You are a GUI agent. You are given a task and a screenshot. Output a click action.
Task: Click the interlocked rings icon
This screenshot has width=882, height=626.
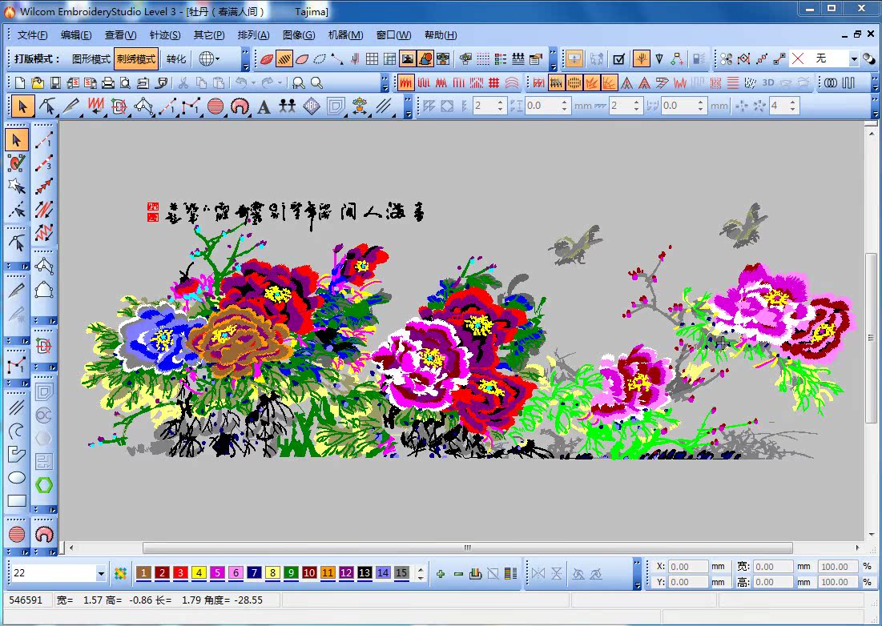click(831, 83)
